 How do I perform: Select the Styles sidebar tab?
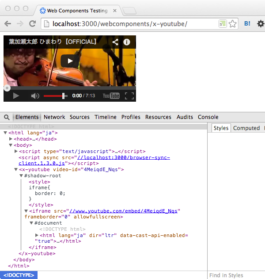click(221, 128)
